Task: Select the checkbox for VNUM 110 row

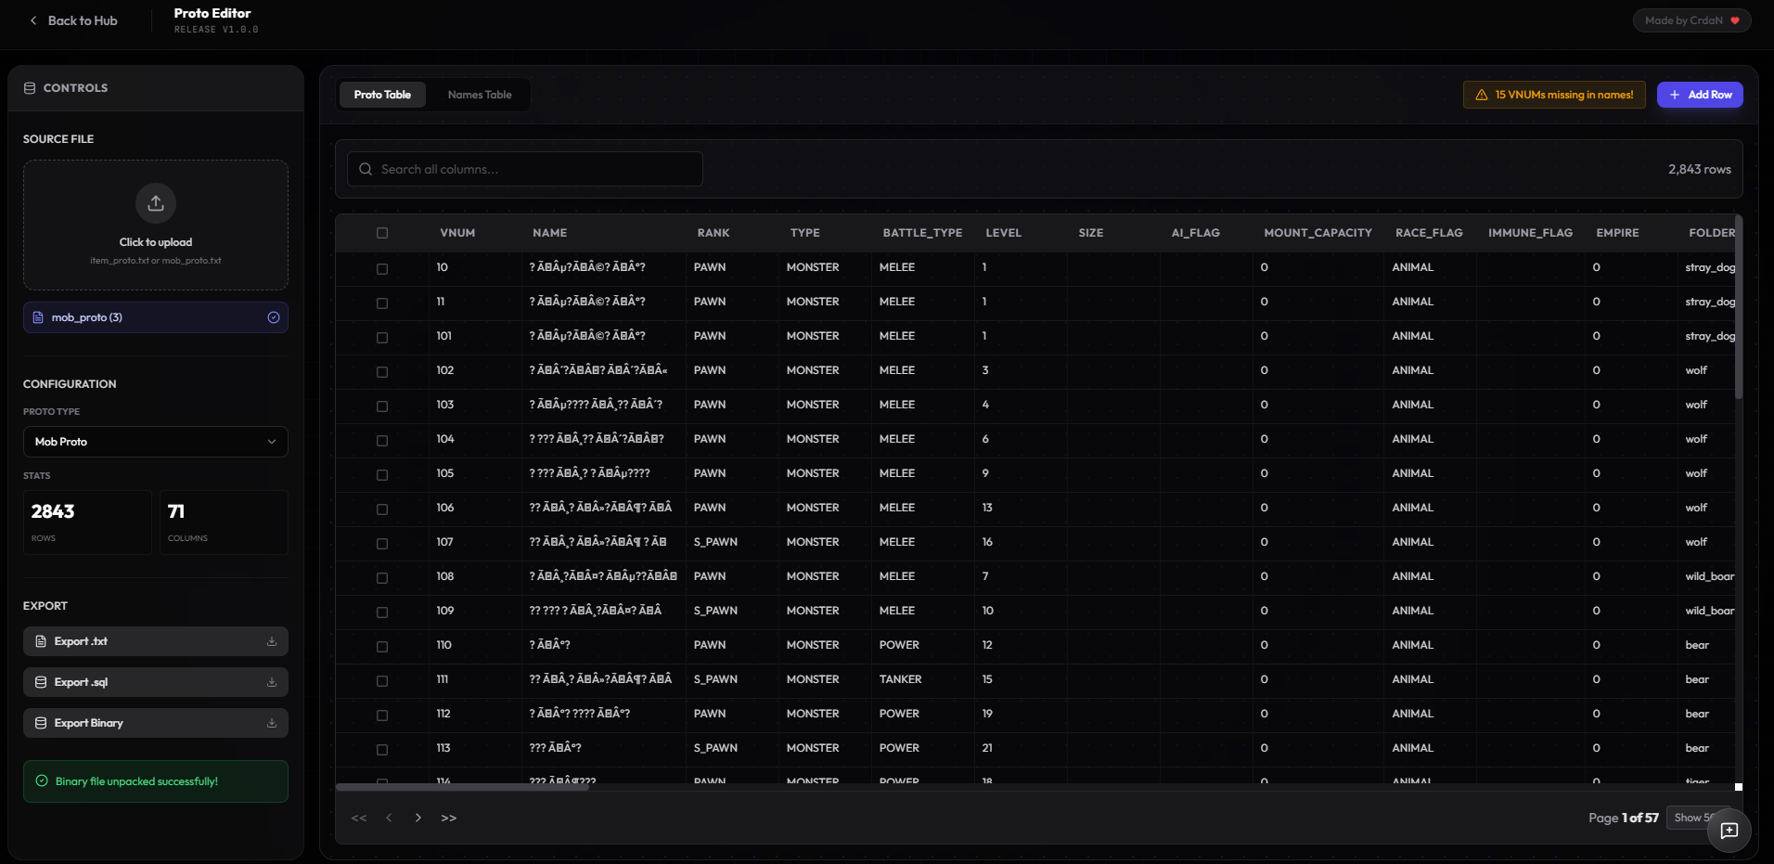Action: click(382, 646)
